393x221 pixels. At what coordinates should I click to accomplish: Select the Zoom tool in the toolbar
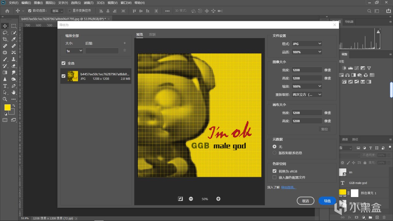coord(5,99)
